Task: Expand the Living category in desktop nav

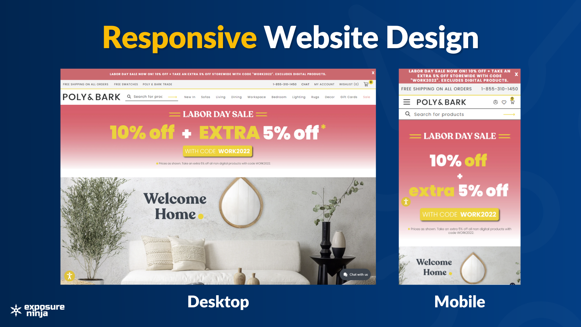Action: 220,97
